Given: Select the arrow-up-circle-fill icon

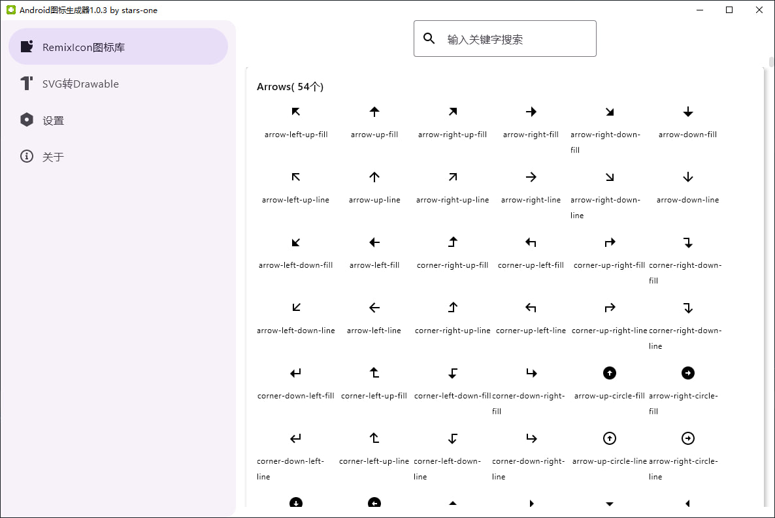Looking at the screenshot, I should click(x=609, y=373).
